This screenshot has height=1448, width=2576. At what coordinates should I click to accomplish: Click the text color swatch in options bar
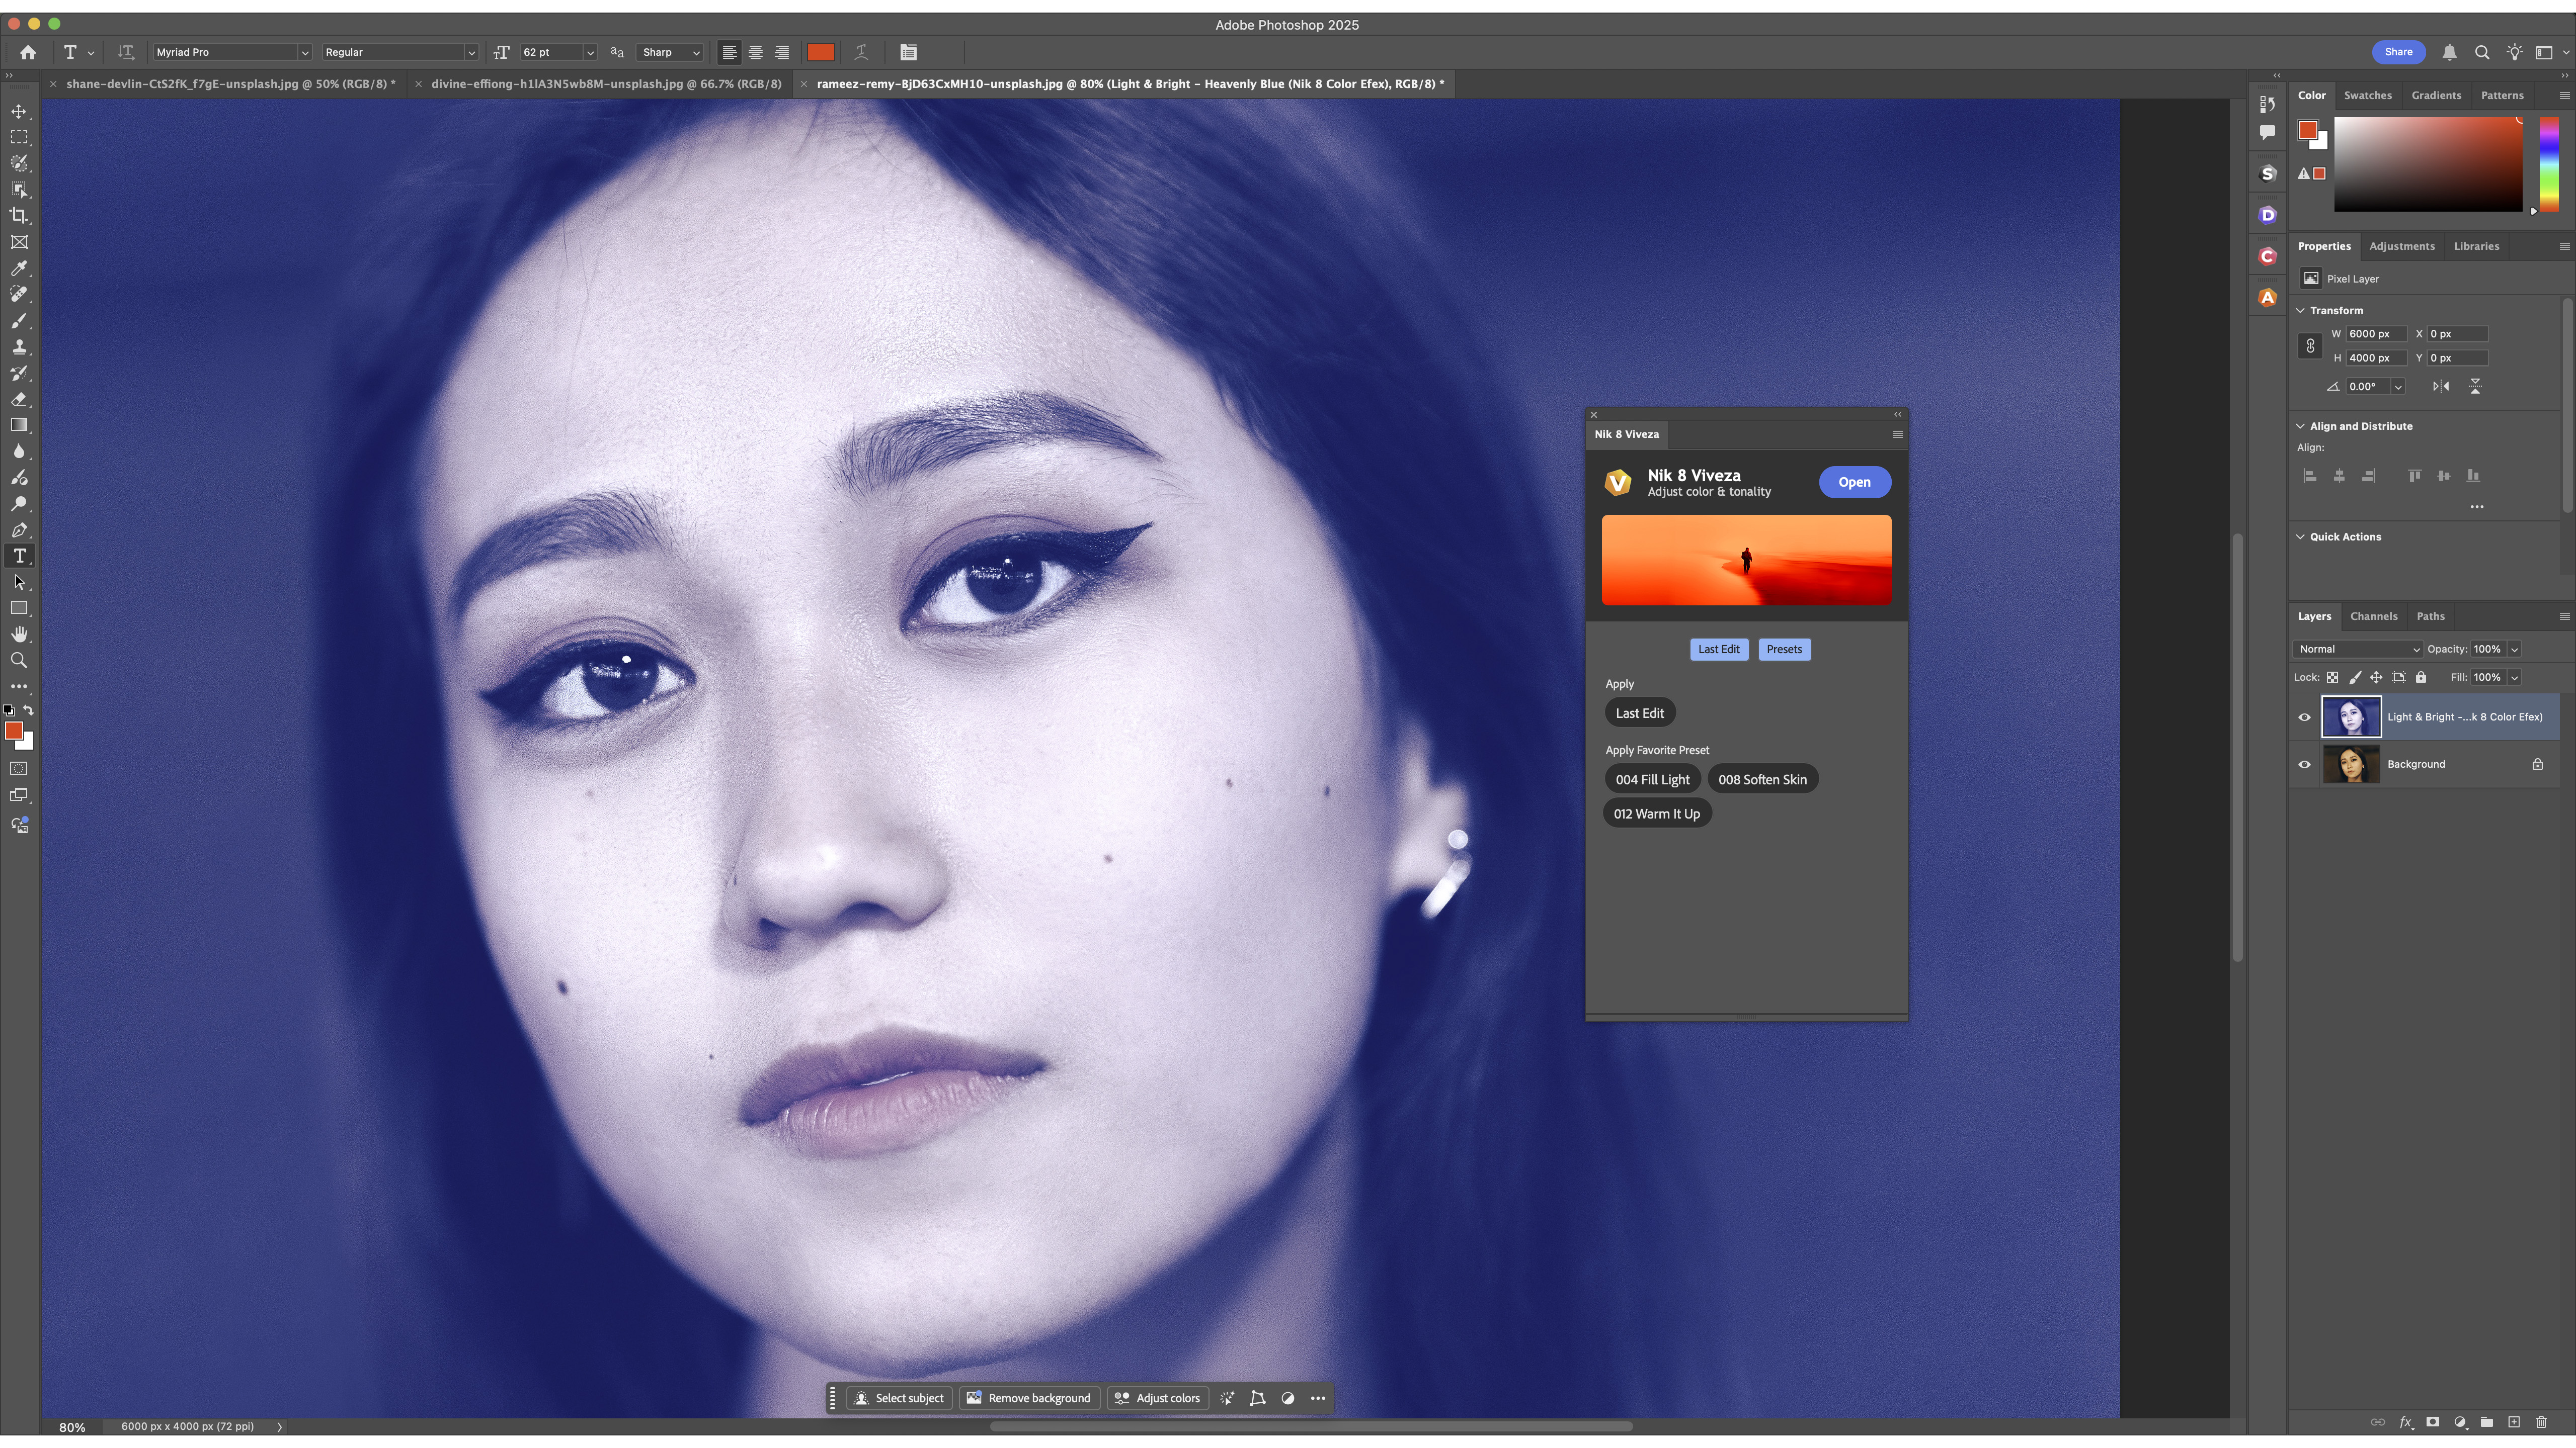(820, 52)
